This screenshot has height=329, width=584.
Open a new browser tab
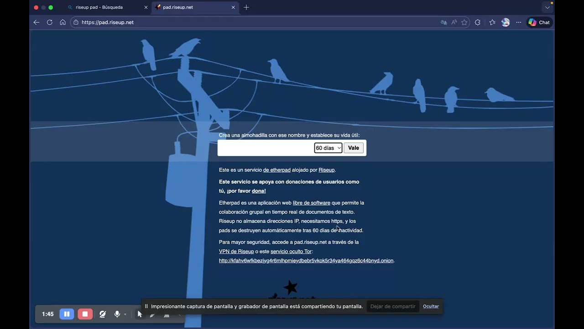[246, 7]
